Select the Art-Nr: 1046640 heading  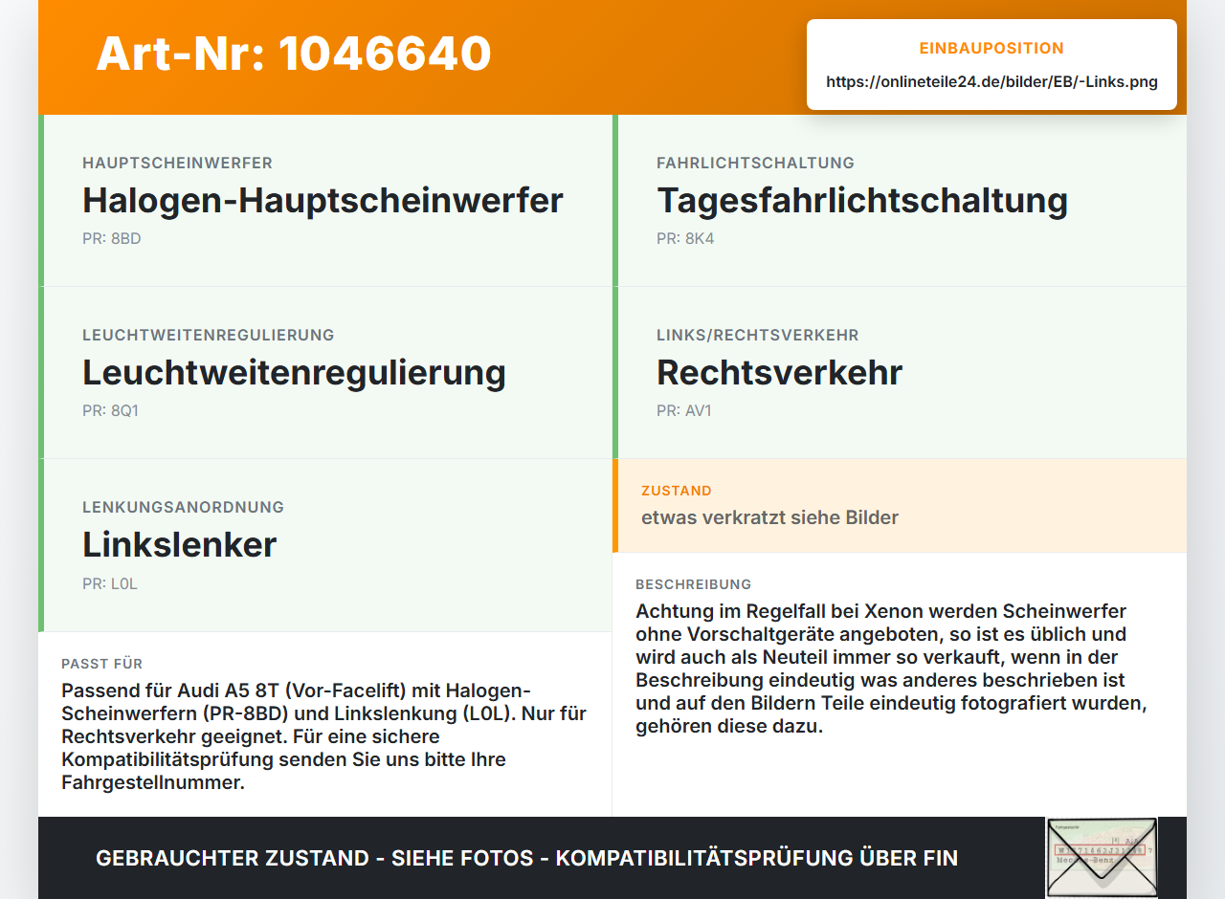click(294, 54)
